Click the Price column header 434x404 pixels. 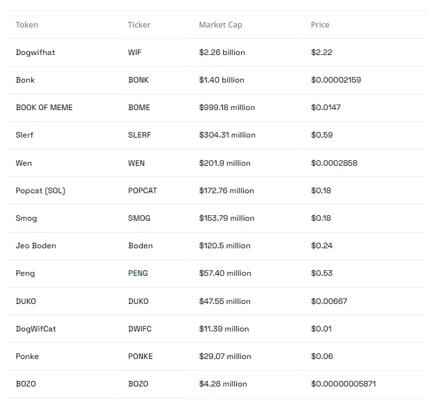(x=320, y=25)
